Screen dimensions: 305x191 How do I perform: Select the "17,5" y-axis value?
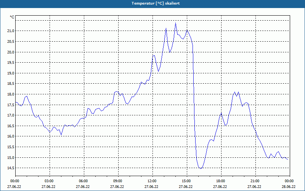11,105
